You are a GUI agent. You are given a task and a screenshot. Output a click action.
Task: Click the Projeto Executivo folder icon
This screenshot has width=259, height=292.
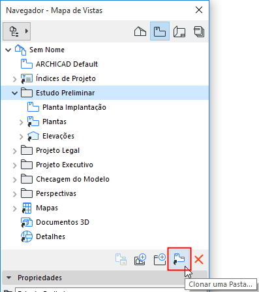[27, 165]
